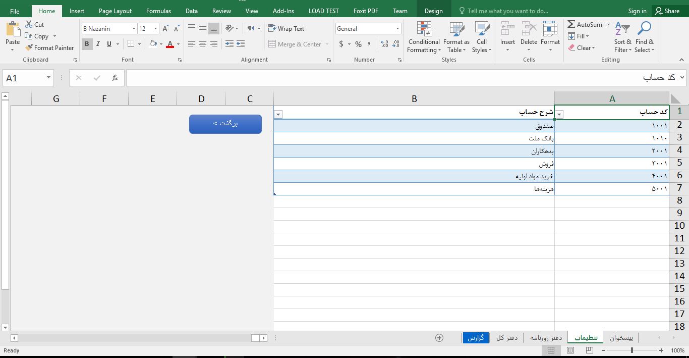Open the font name dropdown
Image resolution: width=689 pixels, height=358 pixels.
(x=134, y=29)
